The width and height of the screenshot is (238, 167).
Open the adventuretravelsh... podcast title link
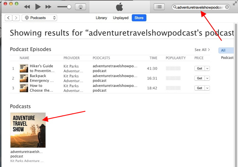coord(26,154)
